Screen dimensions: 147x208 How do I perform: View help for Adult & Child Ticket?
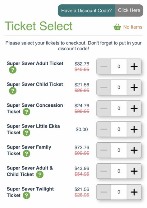[x=40, y=174]
